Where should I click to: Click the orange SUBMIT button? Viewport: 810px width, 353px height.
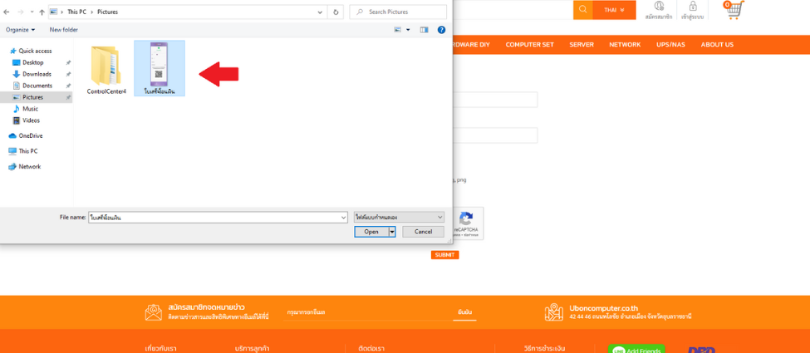444,255
